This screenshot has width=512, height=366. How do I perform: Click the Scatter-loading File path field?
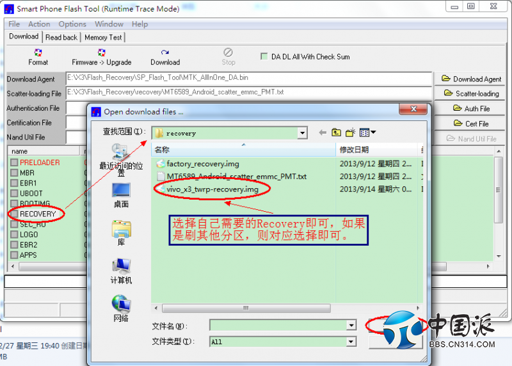[248, 92]
